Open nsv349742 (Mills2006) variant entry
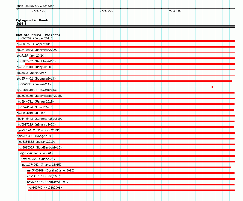 (45, 188)
